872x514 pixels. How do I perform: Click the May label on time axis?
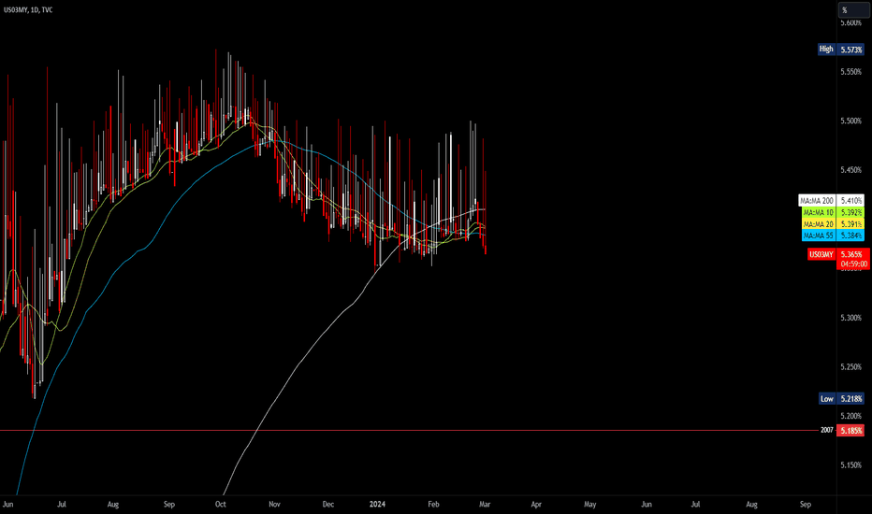click(590, 505)
